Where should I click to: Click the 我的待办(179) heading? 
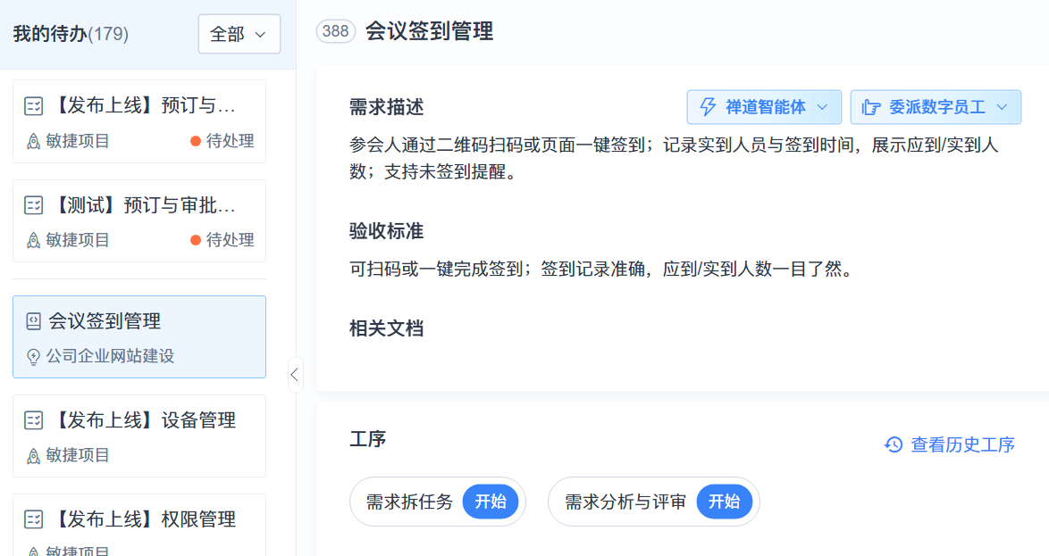tap(71, 33)
